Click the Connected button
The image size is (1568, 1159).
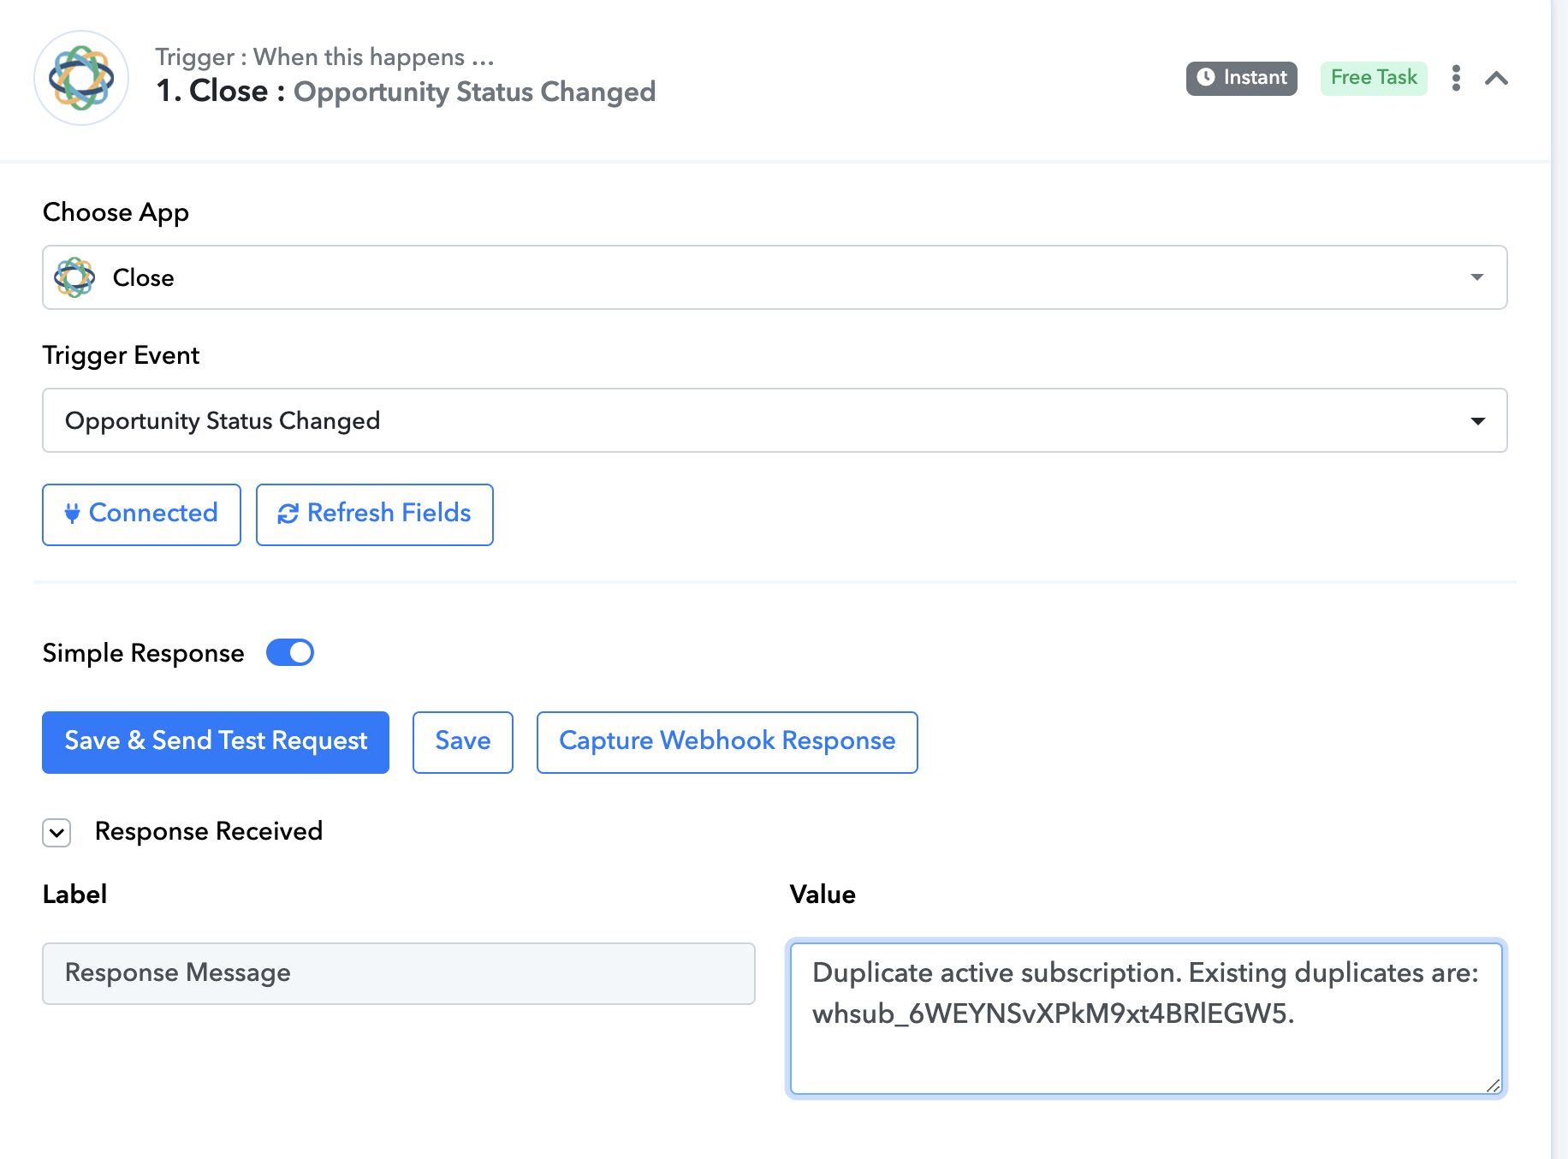pos(141,514)
